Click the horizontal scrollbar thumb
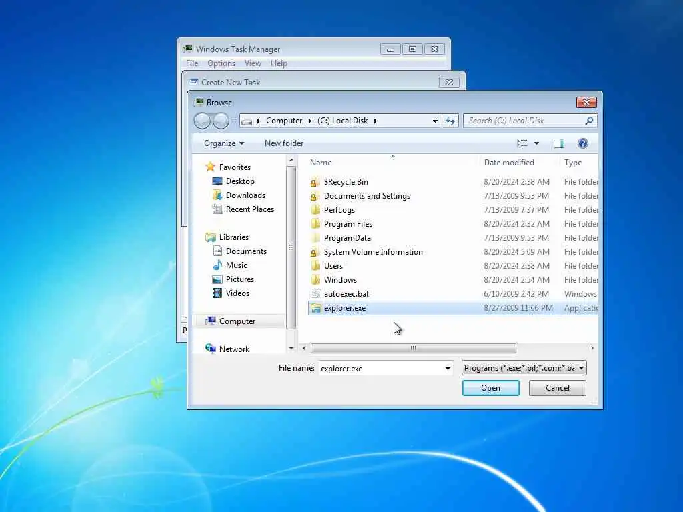The height and width of the screenshot is (512, 683). point(414,348)
